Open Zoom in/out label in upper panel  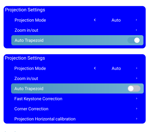pos(27,30)
